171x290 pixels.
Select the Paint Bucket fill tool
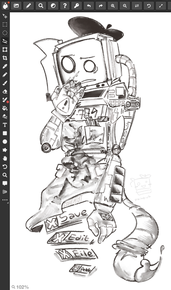point(5,108)
